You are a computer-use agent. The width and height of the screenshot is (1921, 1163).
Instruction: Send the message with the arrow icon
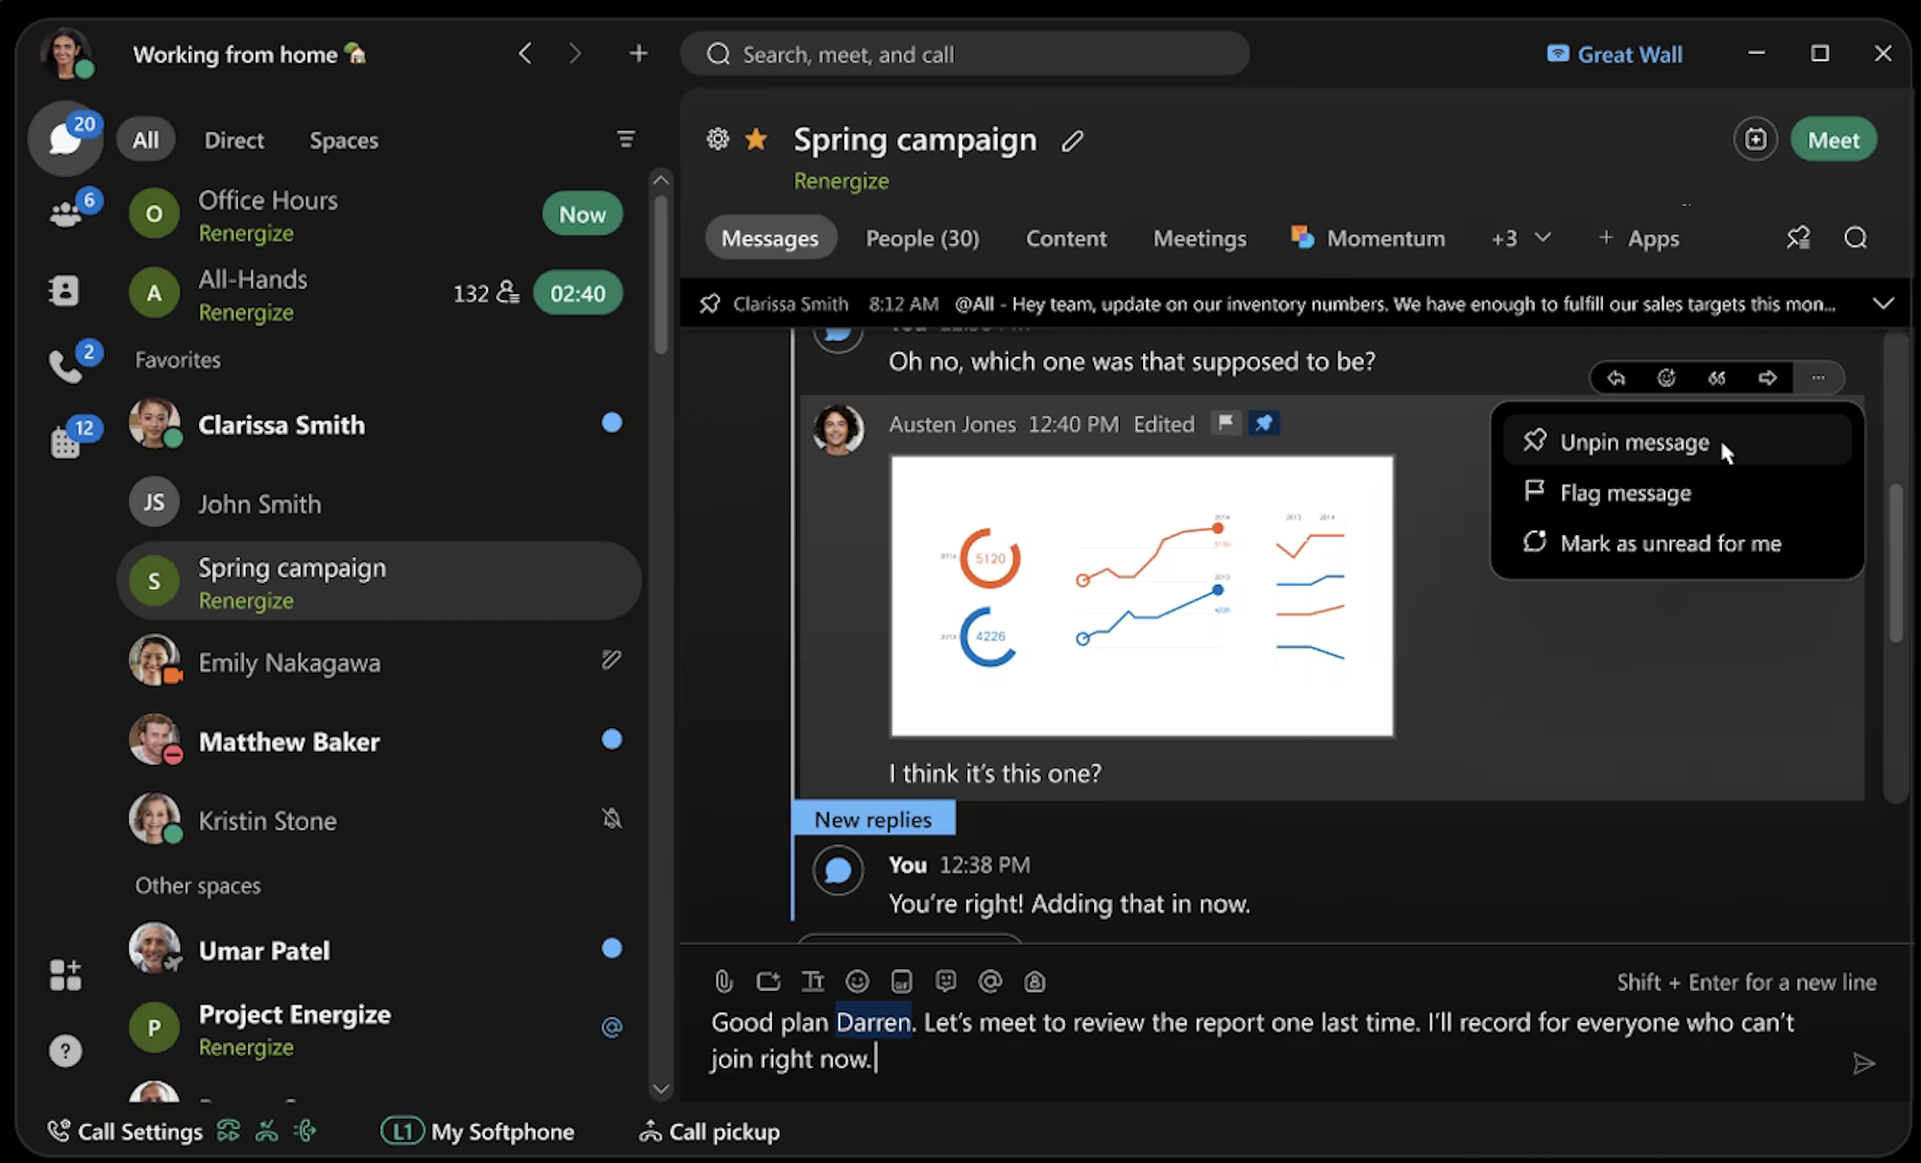(1863, 1063)
